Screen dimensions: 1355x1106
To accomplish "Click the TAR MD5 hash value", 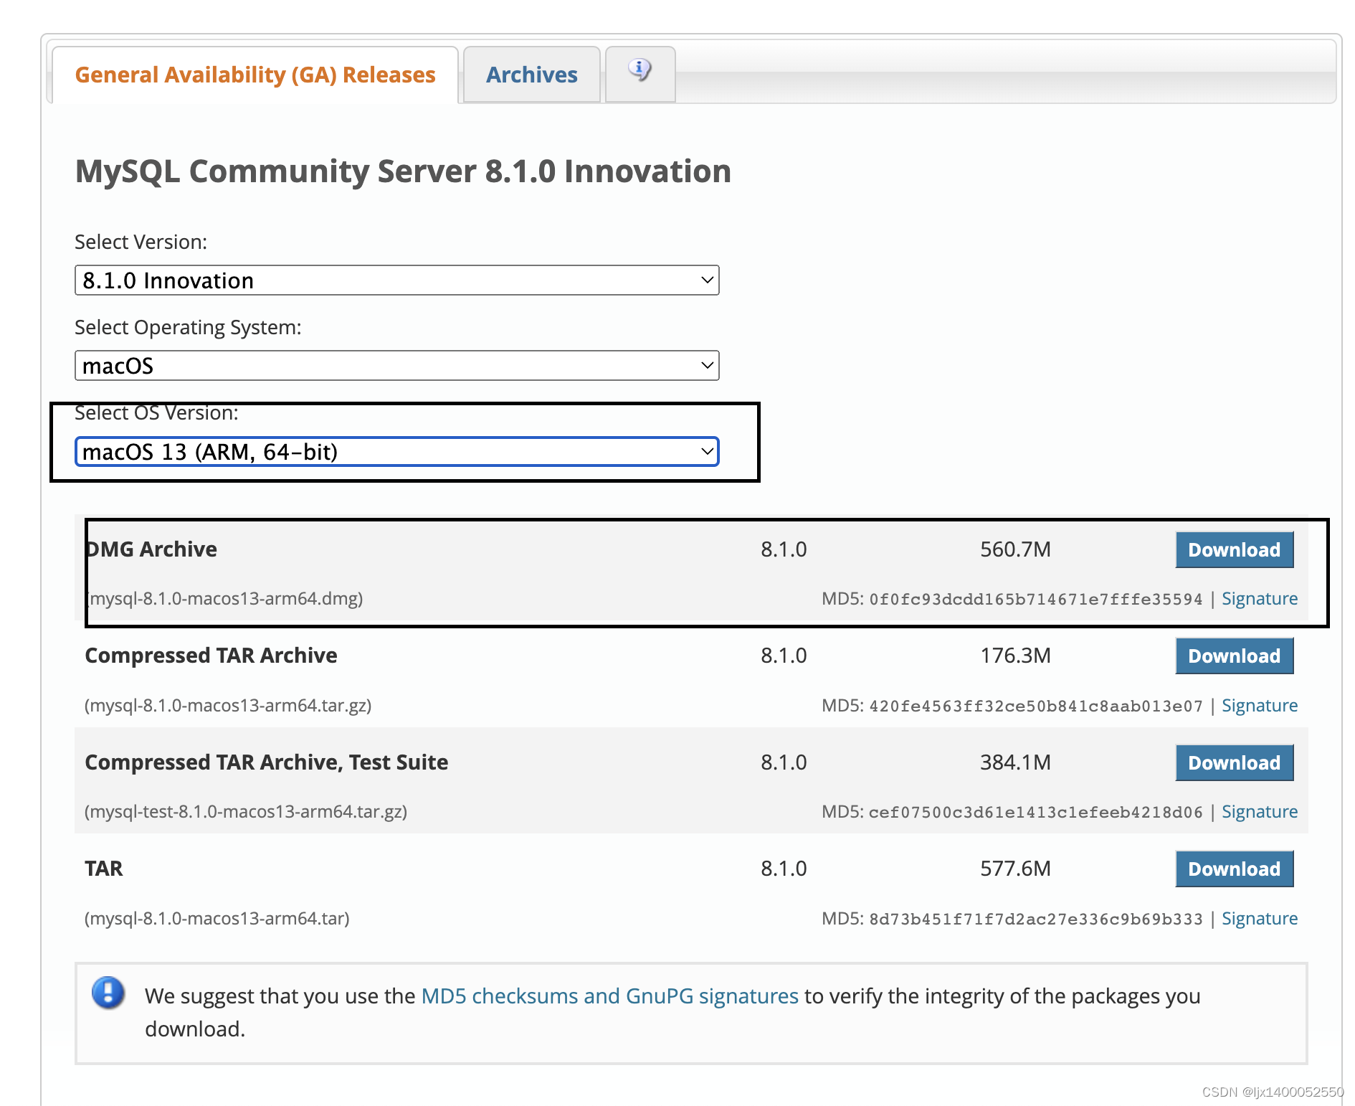I will click(1036, 920).
